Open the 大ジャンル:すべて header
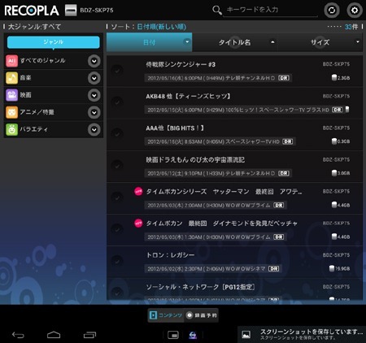This screenshot has height=343, width=366. 34,27
